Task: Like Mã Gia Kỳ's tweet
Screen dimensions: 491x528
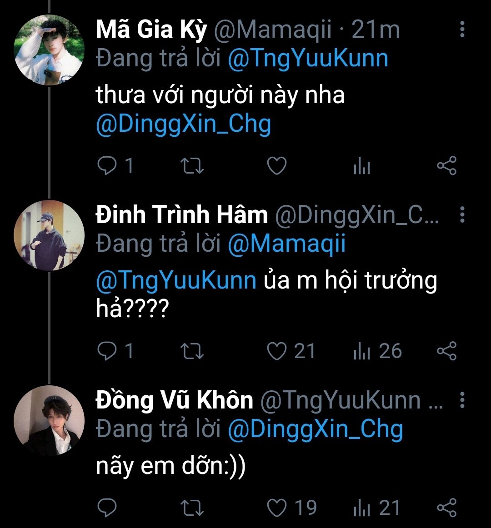Action: (276, 166)
